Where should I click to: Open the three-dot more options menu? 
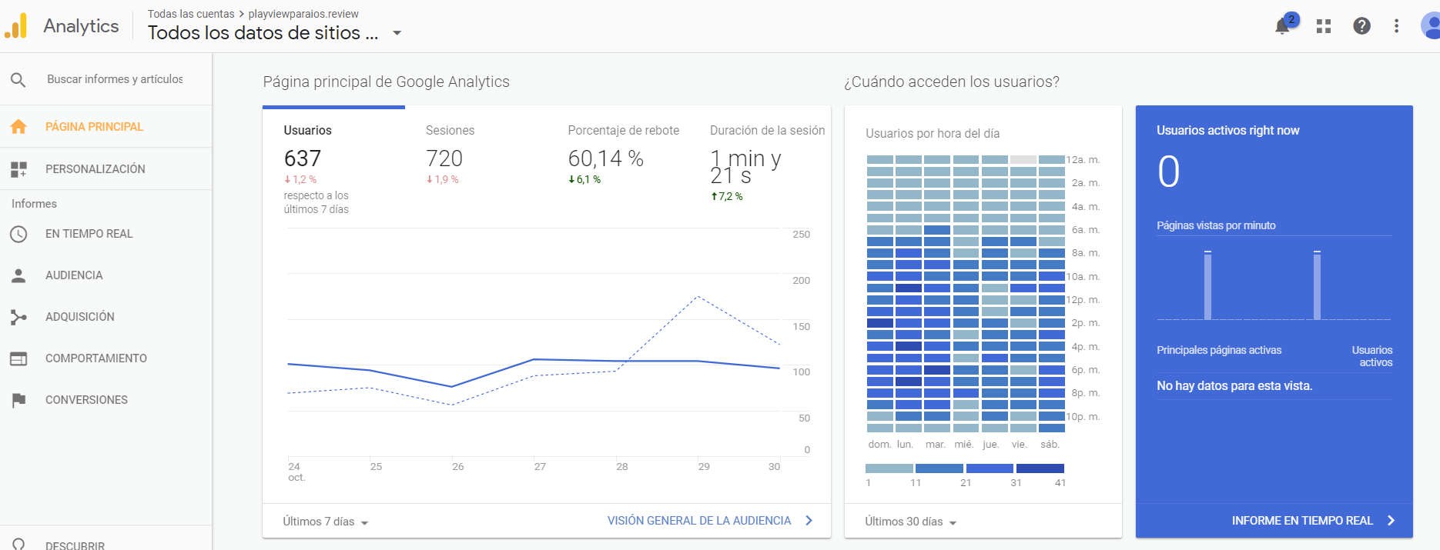(1396, 26)
